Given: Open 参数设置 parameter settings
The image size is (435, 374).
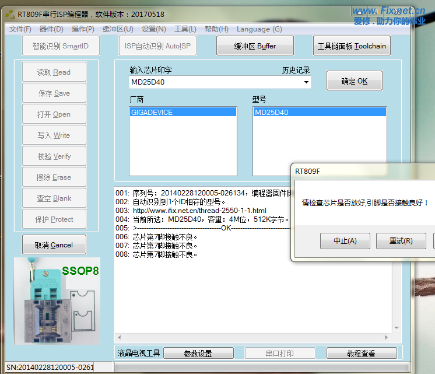Looking at the screenshot, I should coord(198,354).
